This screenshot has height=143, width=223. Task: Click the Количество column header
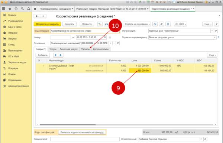115,61
